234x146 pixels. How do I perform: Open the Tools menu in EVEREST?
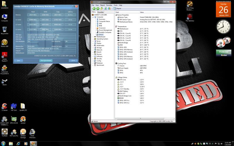pos(116,5)
